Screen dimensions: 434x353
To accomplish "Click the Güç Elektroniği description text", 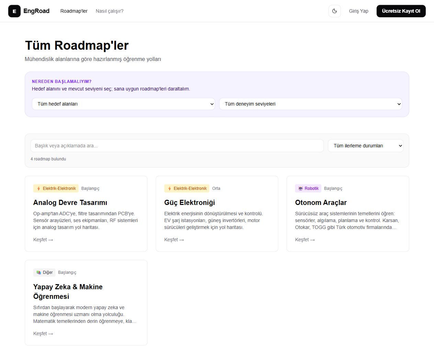I will point(214,220).
